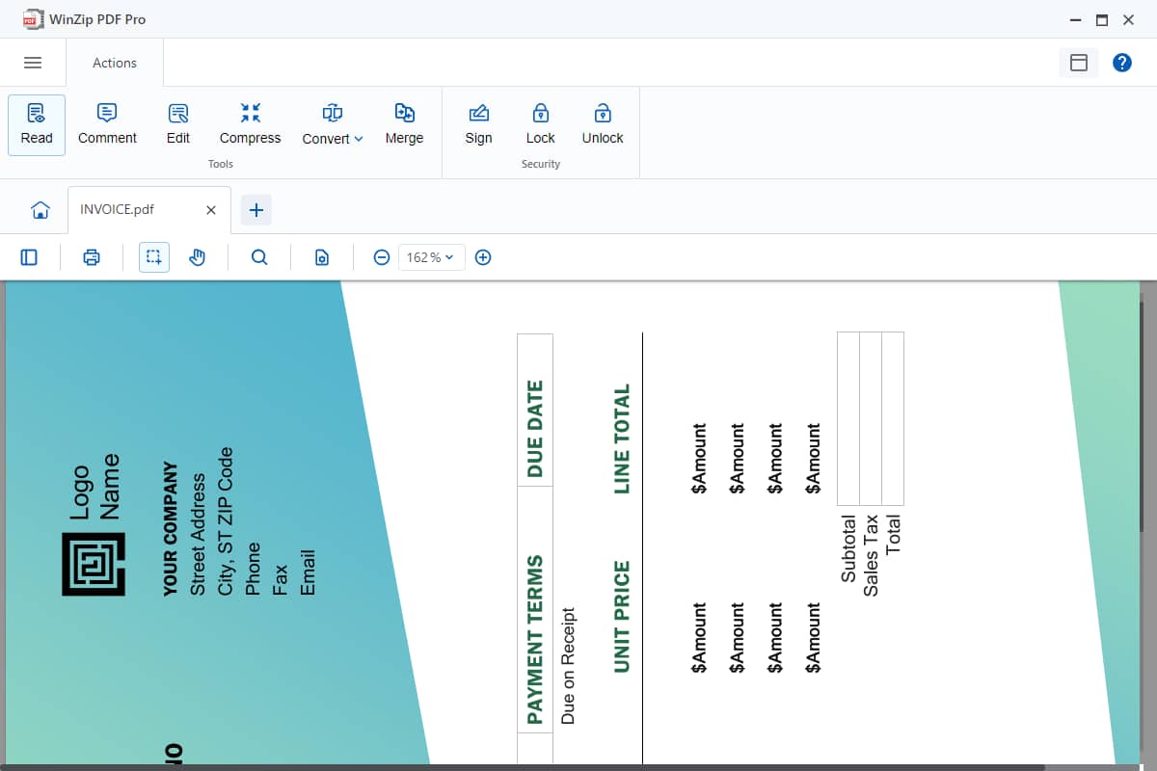This screenshot has width=1157, height=771.
Task: Toggle the rectangular selection tool
Action: click(153, 257)
